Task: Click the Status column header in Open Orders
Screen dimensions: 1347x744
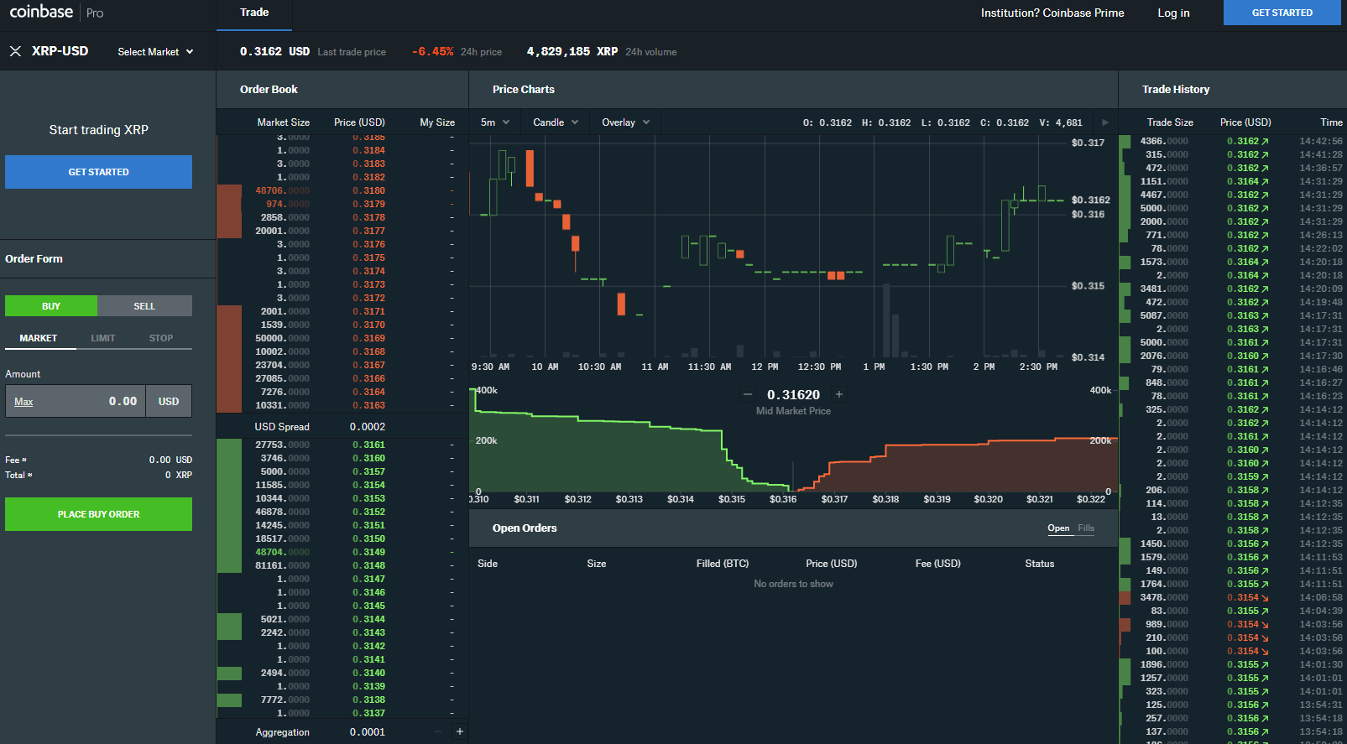Action: 1039,564
